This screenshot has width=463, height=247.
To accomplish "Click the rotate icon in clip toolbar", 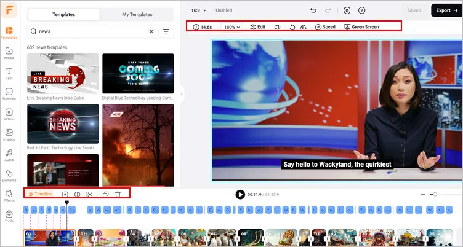I will (292, 27).
